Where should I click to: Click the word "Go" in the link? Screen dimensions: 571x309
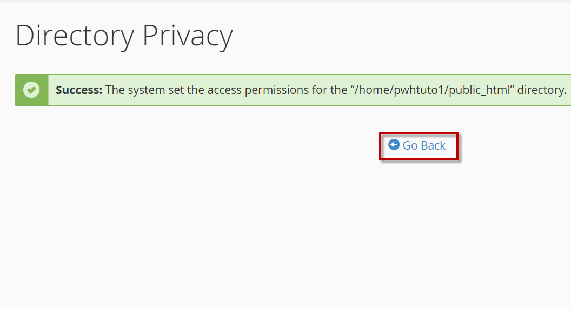click(410, 146)
